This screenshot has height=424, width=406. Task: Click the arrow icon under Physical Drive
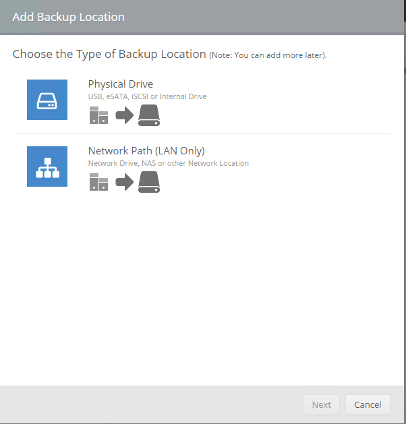[x=125, y=115]
